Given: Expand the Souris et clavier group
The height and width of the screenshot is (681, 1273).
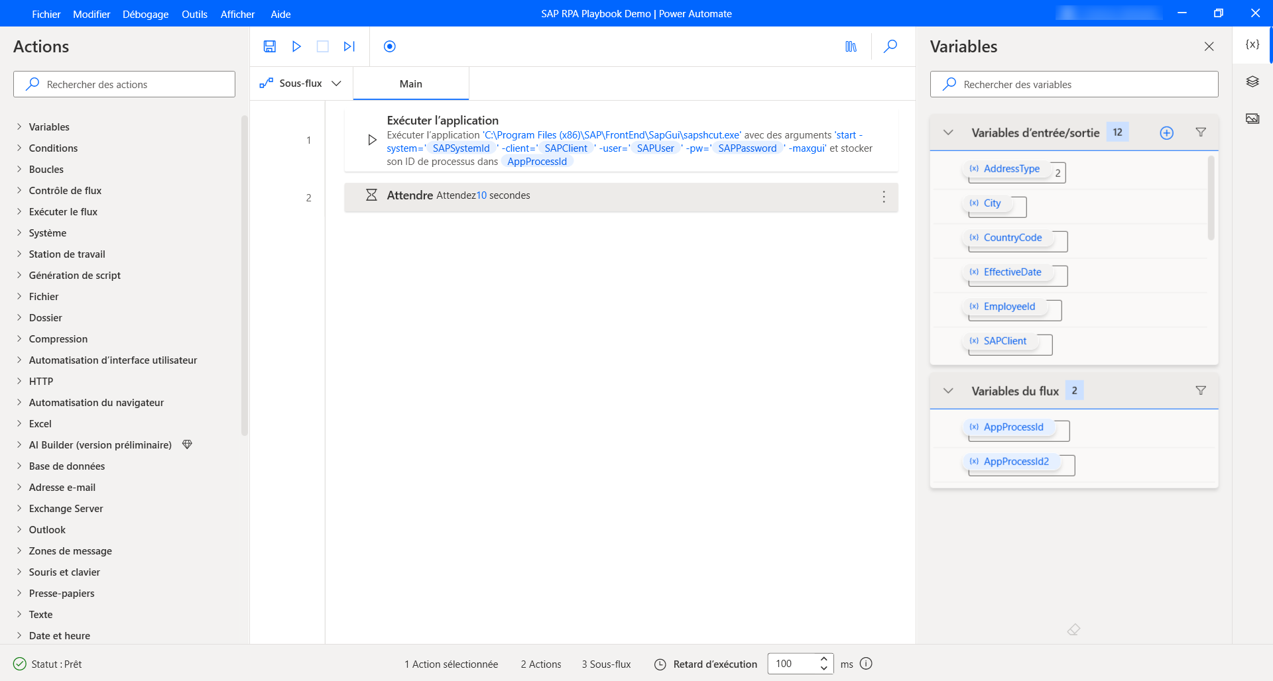Looking at the screenshot, I should (x=19, y=572).
